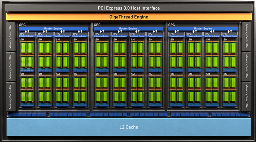Select the top-right Memory Controller block

point(246,37)
